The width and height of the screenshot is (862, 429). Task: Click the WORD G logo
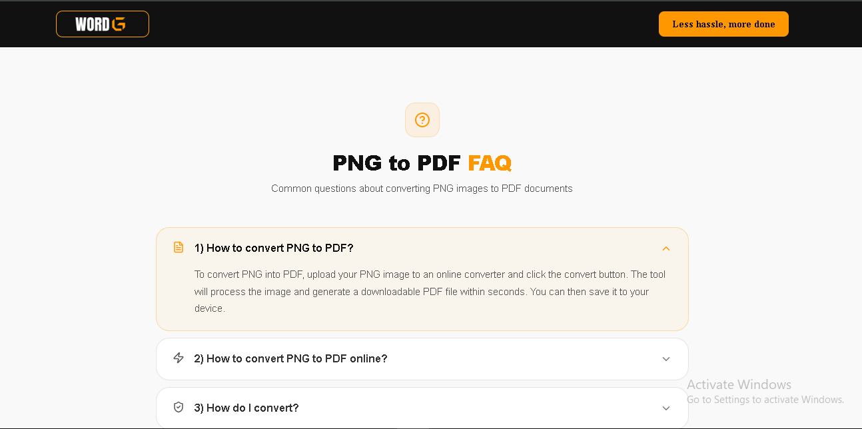click(102, 24)
